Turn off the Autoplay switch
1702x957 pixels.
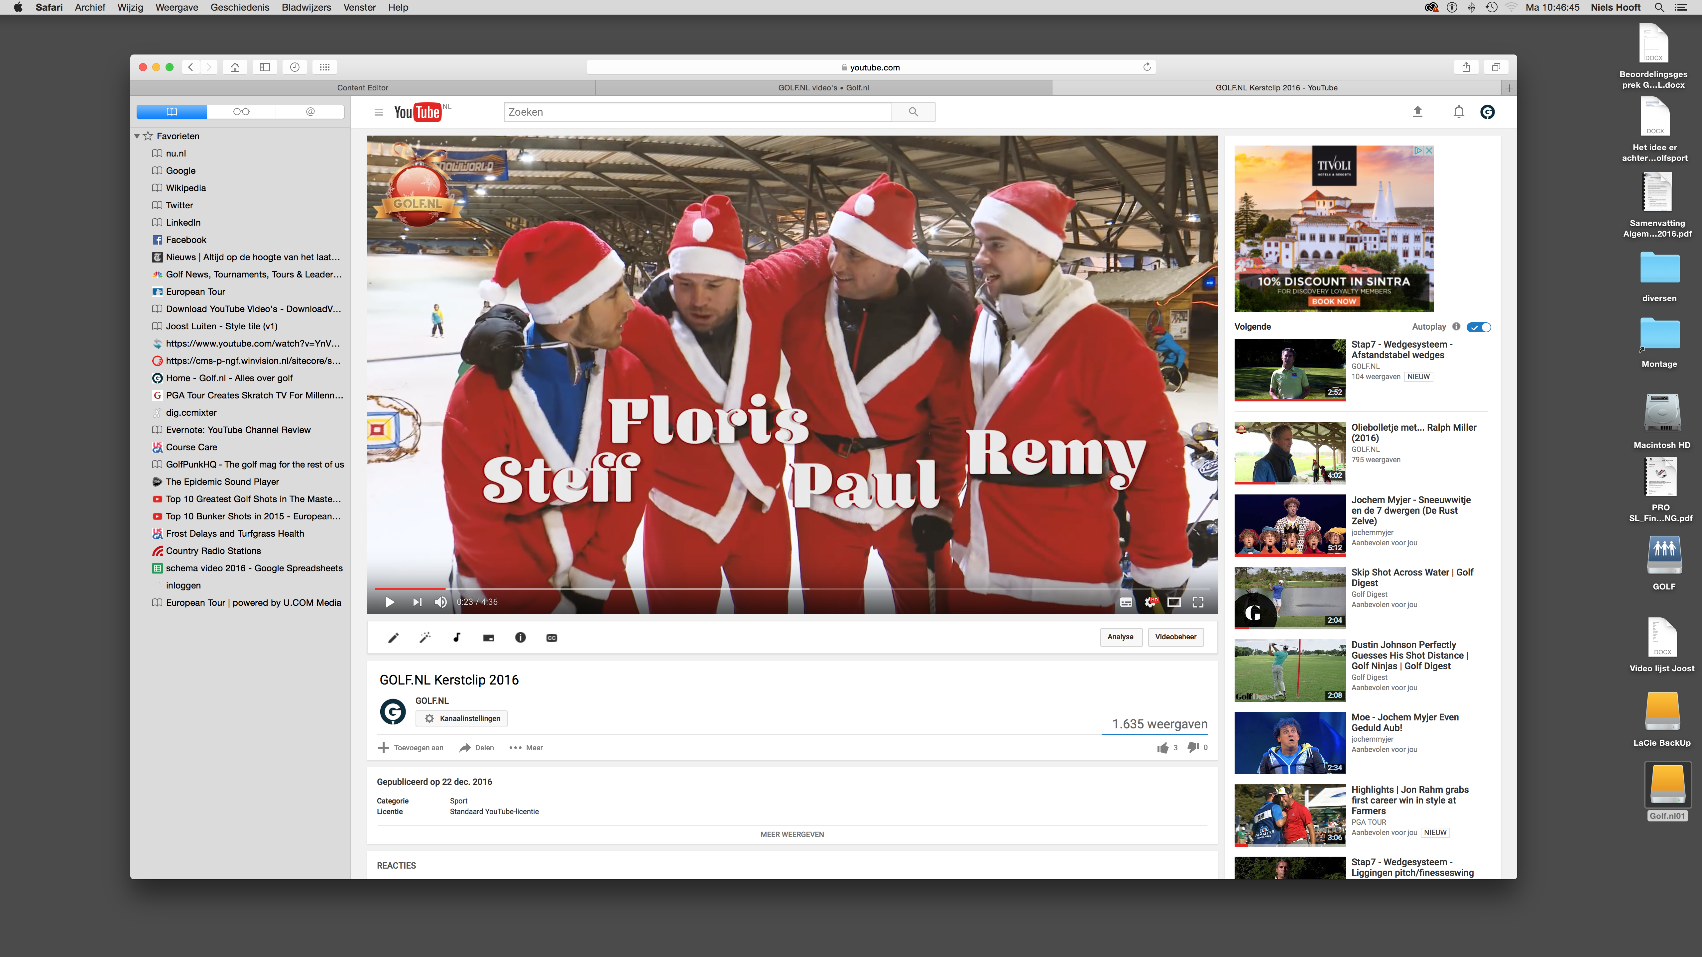click(x=1479, y=327)
